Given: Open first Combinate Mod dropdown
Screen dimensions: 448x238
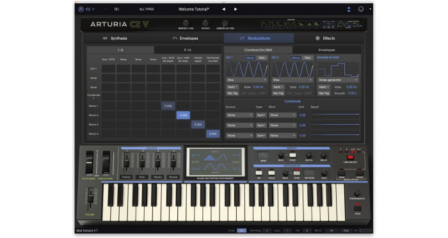Looking at the screenshot, I should (282, 115).
